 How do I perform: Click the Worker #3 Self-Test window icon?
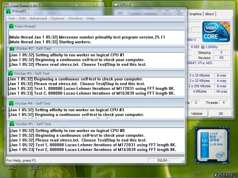point(10,73)
